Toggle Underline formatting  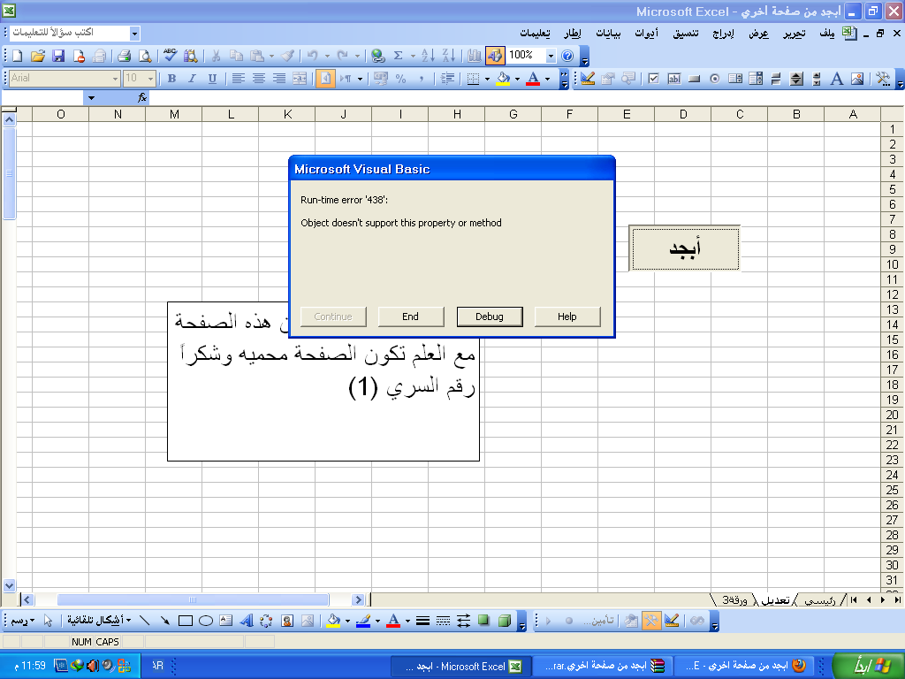pos(212,79)
